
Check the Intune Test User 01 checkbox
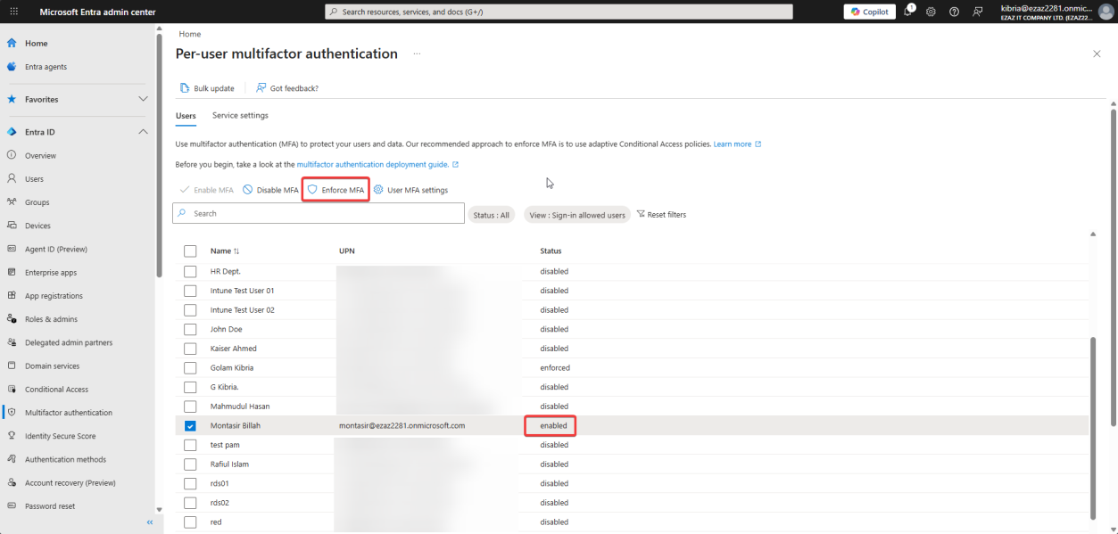coord(190,291)
